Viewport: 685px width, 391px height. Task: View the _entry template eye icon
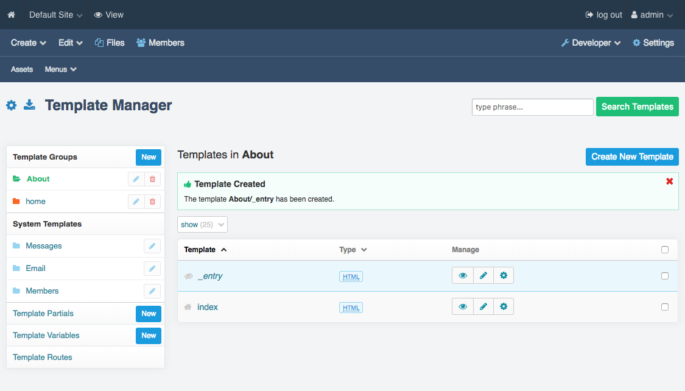pos(463,276)
